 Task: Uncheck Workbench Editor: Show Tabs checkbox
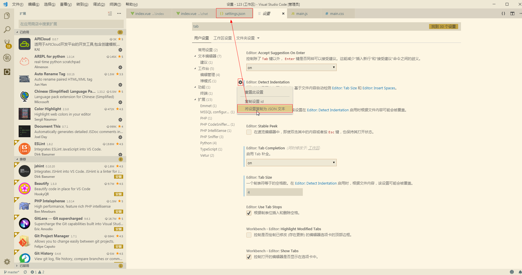click(x=249, y=257)
